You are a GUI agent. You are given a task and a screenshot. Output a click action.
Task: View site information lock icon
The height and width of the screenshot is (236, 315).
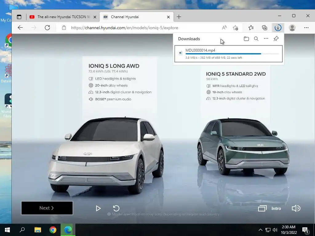coord(64,28)
